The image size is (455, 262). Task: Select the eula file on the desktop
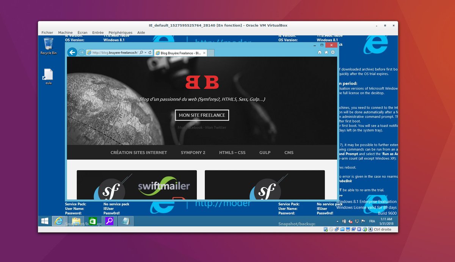click(x=49, y=77)
